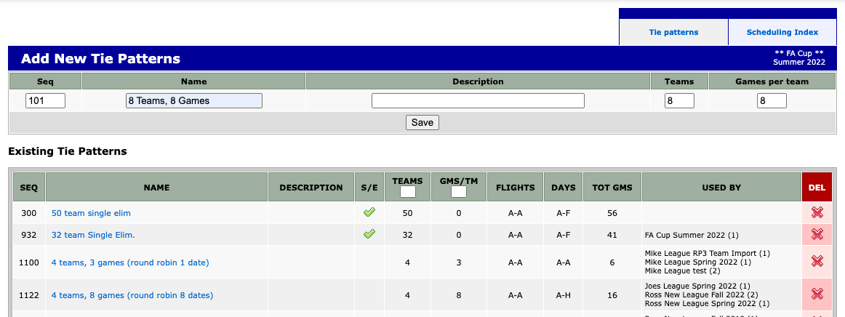Click green checkmark on 50 team row
The width and height of the screenshot is (845, 317).
coord(369,212)
